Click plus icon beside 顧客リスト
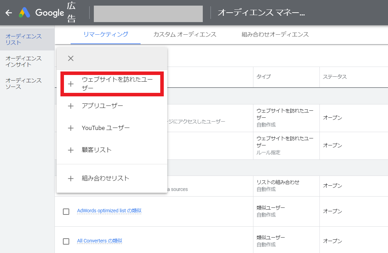Image resolution: width=388 pixels, height=253 pixels. tap(71, 150)
